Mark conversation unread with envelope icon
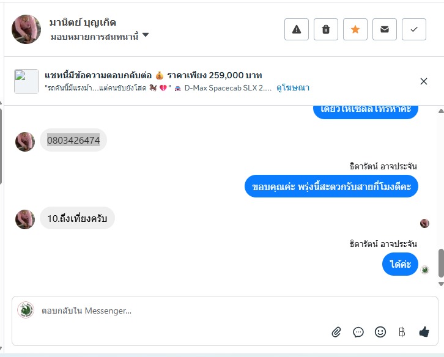Image resolution: width=444 pixels, height=357 pixels. [385, 29]
